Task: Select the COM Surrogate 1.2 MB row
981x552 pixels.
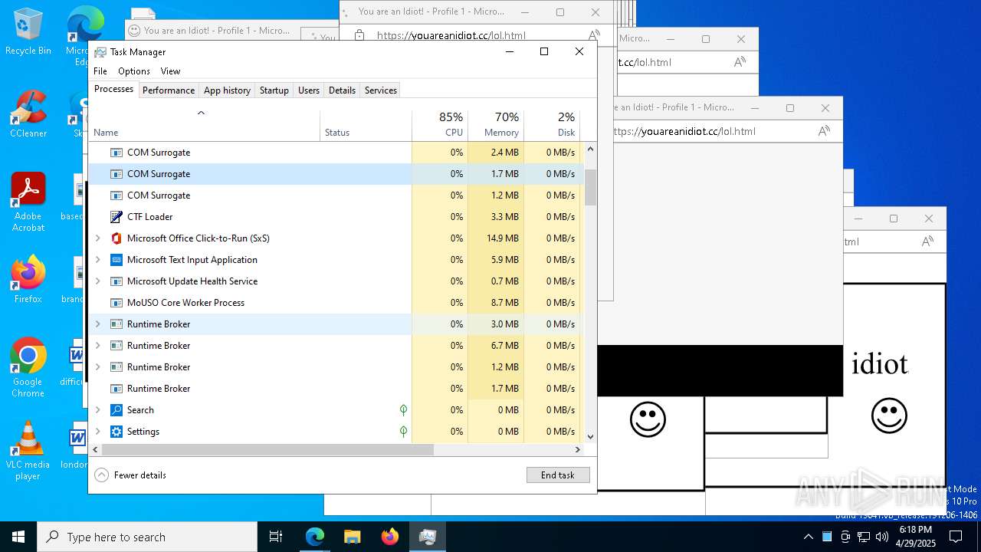Action: coord(336,195)
